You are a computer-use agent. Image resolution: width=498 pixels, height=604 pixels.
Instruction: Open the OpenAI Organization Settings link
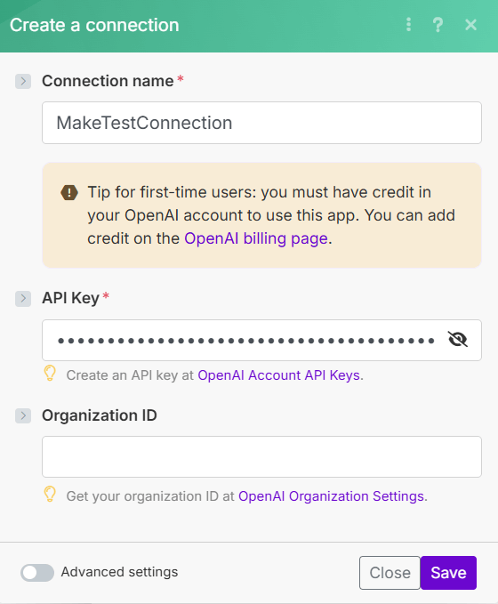tap(332, 496)
